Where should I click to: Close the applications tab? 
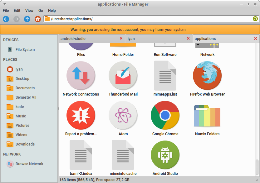(256, 38)
